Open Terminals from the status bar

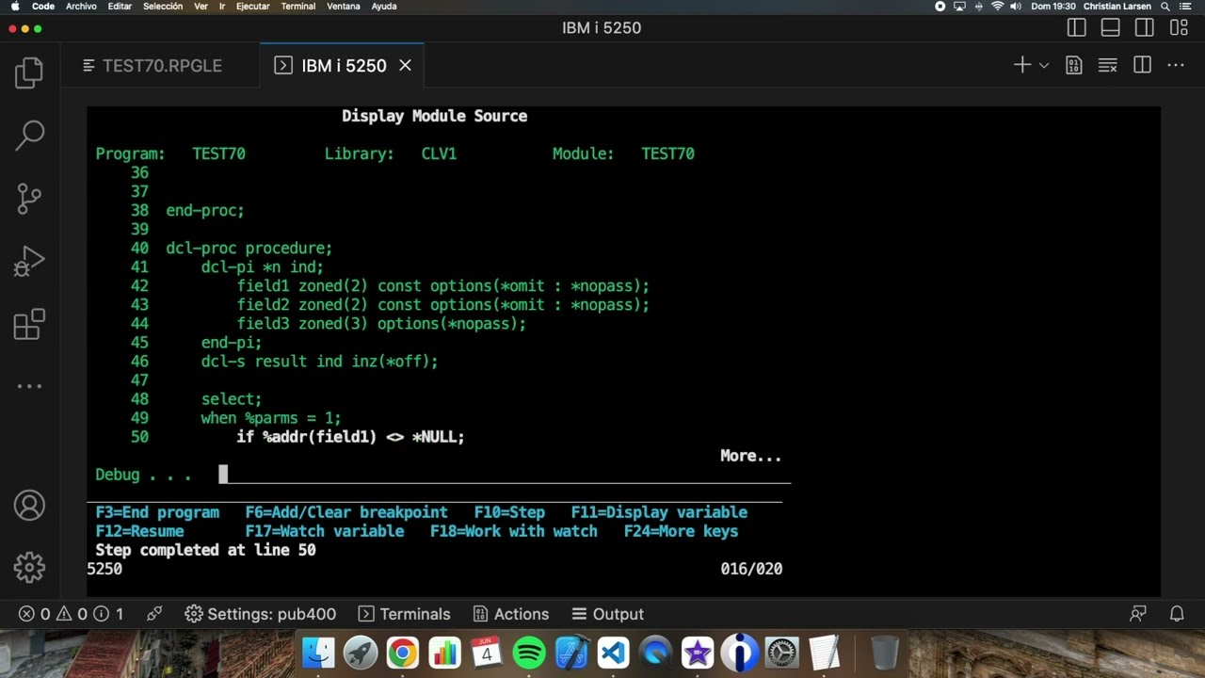405,614
